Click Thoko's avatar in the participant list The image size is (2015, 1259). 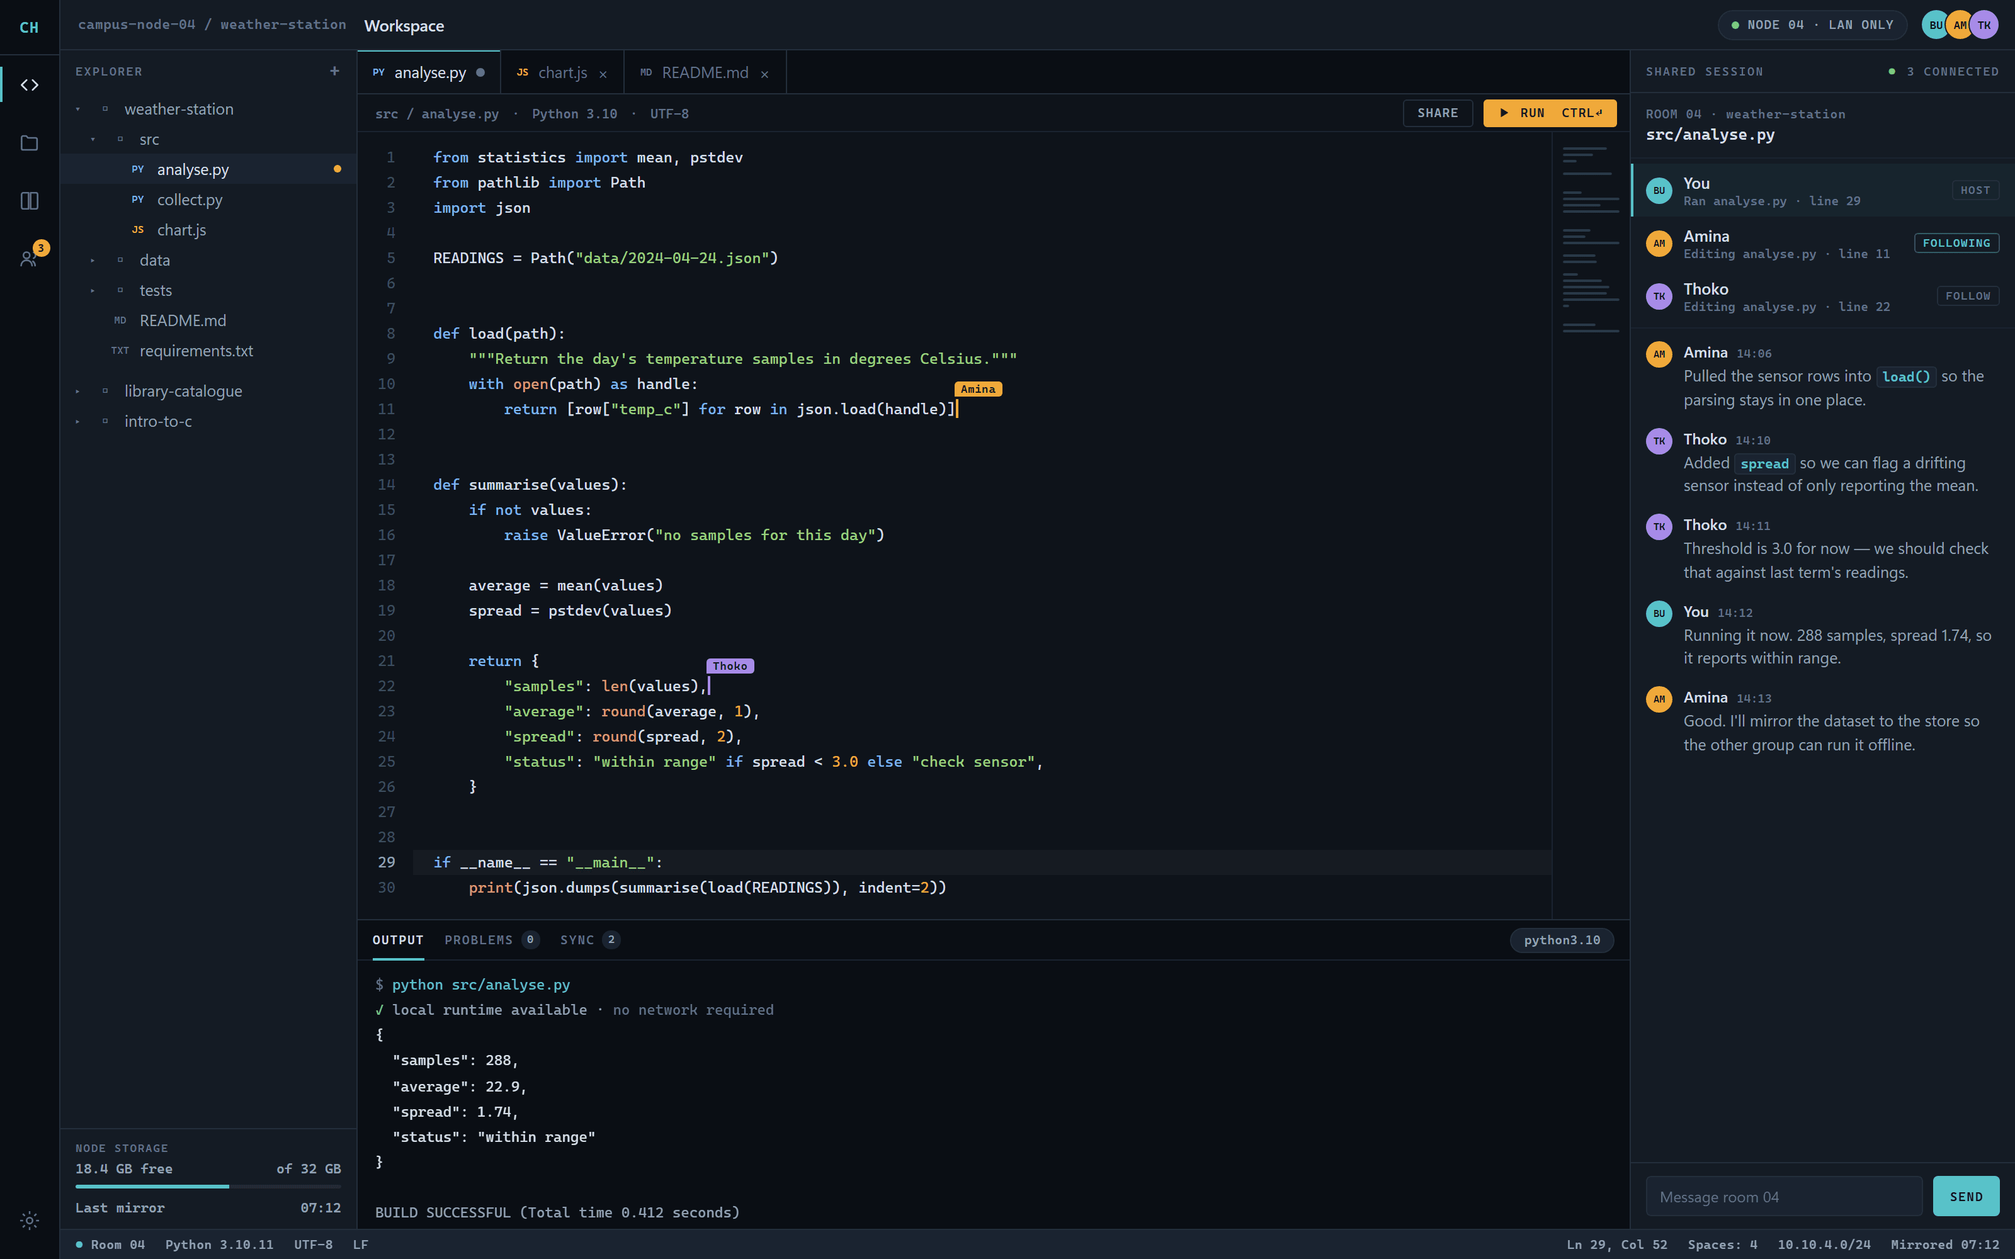[1659, 296]
